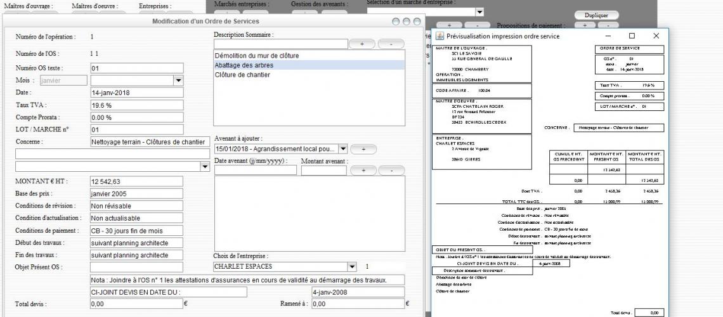Click the empty Objet Présent OS field
723x317 pixels.
(136, 268)
